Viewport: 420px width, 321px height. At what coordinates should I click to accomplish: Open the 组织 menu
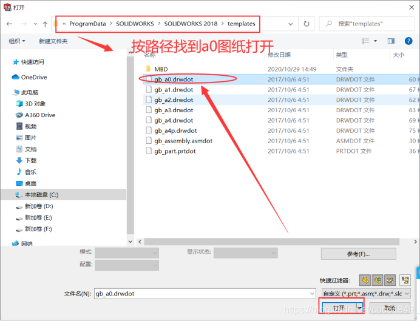pos(16,41)
